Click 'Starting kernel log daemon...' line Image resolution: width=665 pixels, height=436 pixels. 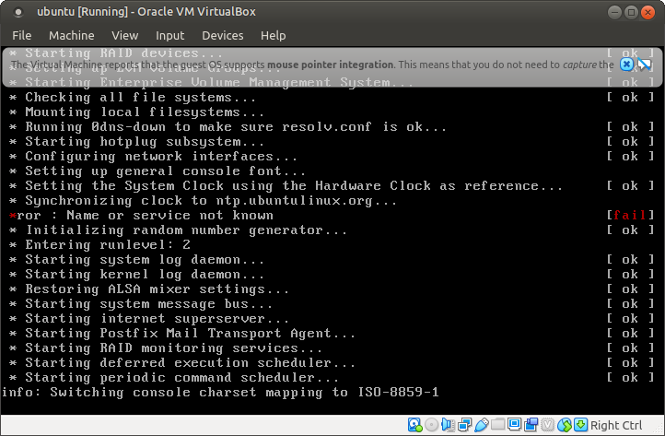click(x=136, y=275)
